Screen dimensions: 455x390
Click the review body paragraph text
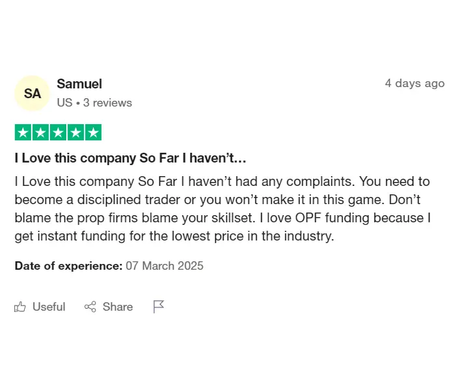click(x=222, y=209)
